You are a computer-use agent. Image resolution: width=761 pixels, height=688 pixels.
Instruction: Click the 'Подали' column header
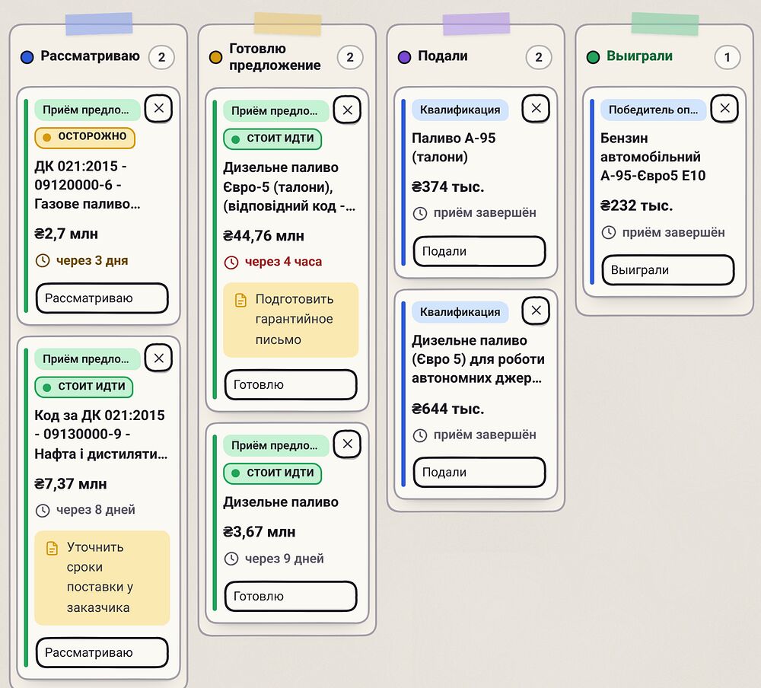pyautogui.click(x=443, y=56)
